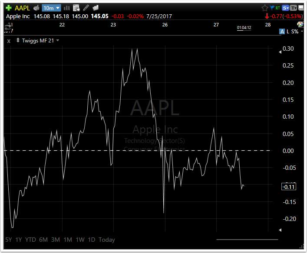This screenshot has width=307, height=253.
Task: Select the 1M time range
Action: click(x=68, y=240)
